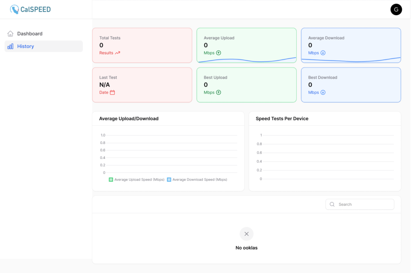This screenshot has height=273, width=411.
Task: Toggle the Average Upload Speed legend swatch
Action: tap(111, 180)
